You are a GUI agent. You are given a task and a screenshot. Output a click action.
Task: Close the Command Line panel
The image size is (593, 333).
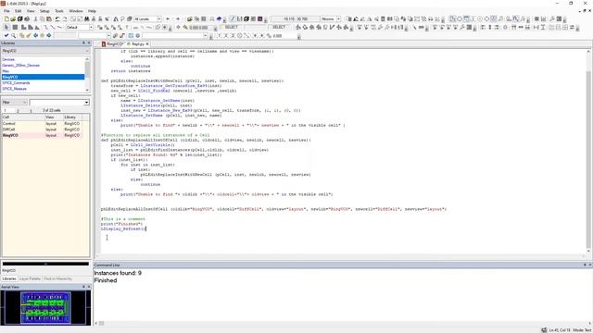pos(590,265)
